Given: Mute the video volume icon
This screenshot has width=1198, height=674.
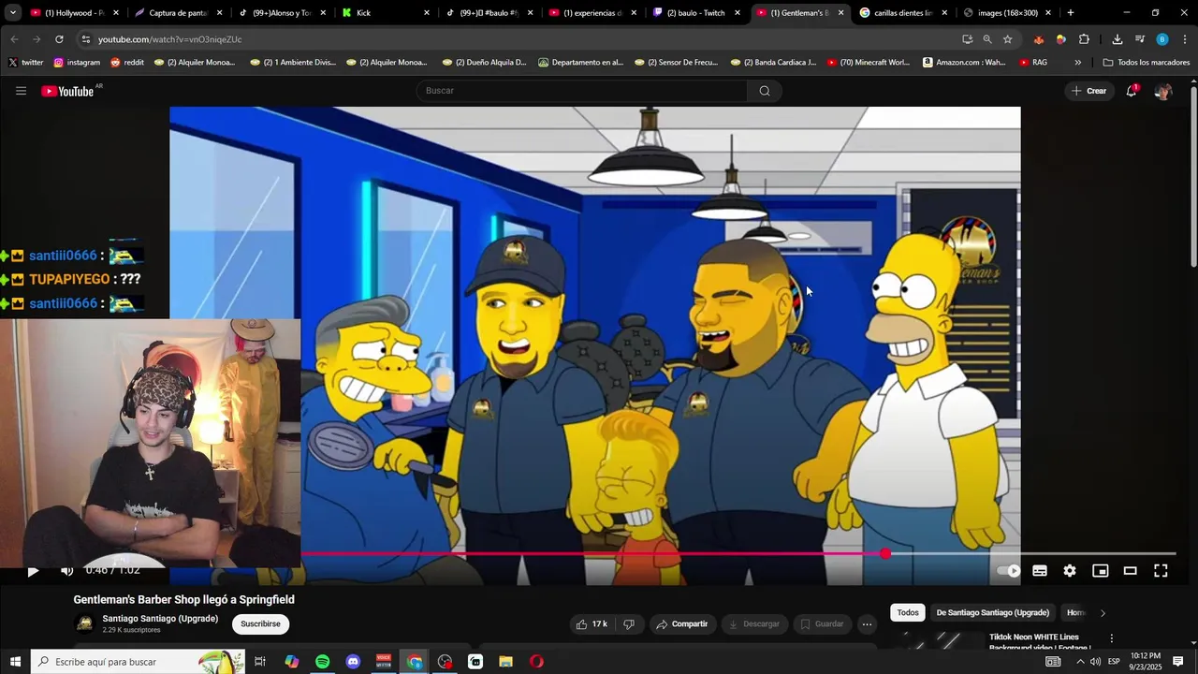Looking at the screenshot, I should click(x=66, y=571).
